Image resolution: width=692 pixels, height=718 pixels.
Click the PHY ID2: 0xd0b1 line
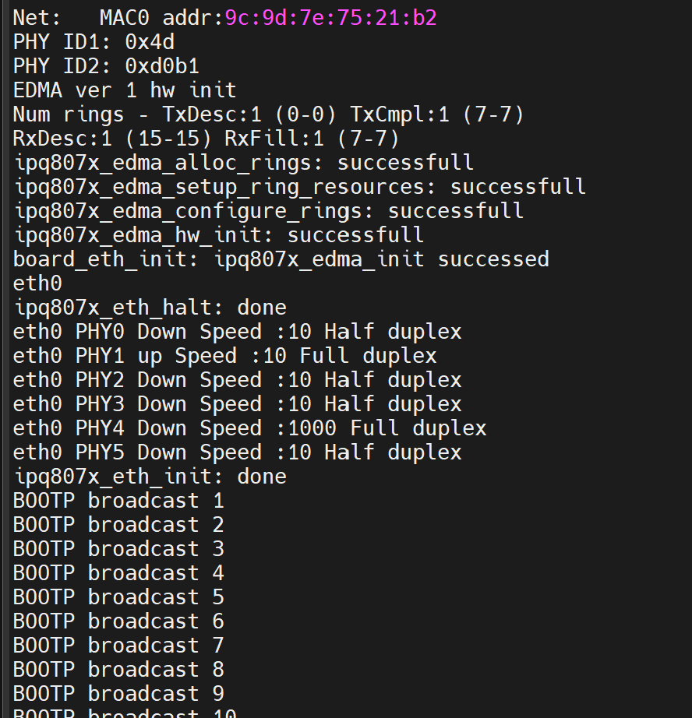(106, 66)
